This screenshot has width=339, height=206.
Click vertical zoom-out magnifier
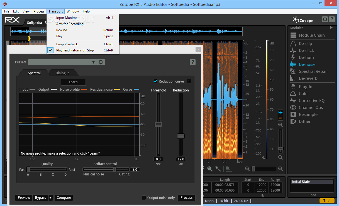tap(281, 157)
